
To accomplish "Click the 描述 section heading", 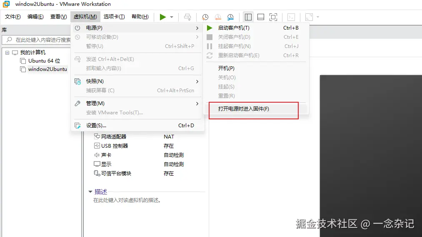I will 101,192.
